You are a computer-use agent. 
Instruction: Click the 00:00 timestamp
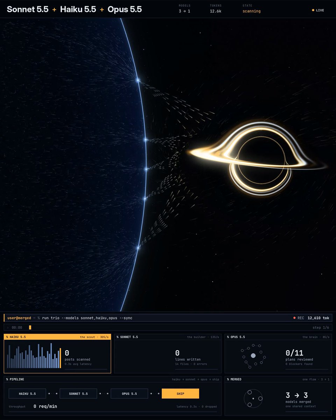click(x=17, y=328)
